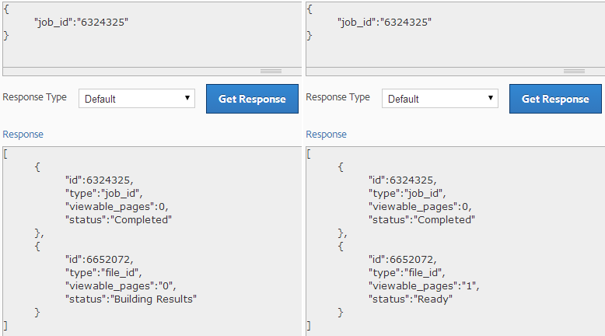Click the "Ready" status line

(410, 299)
